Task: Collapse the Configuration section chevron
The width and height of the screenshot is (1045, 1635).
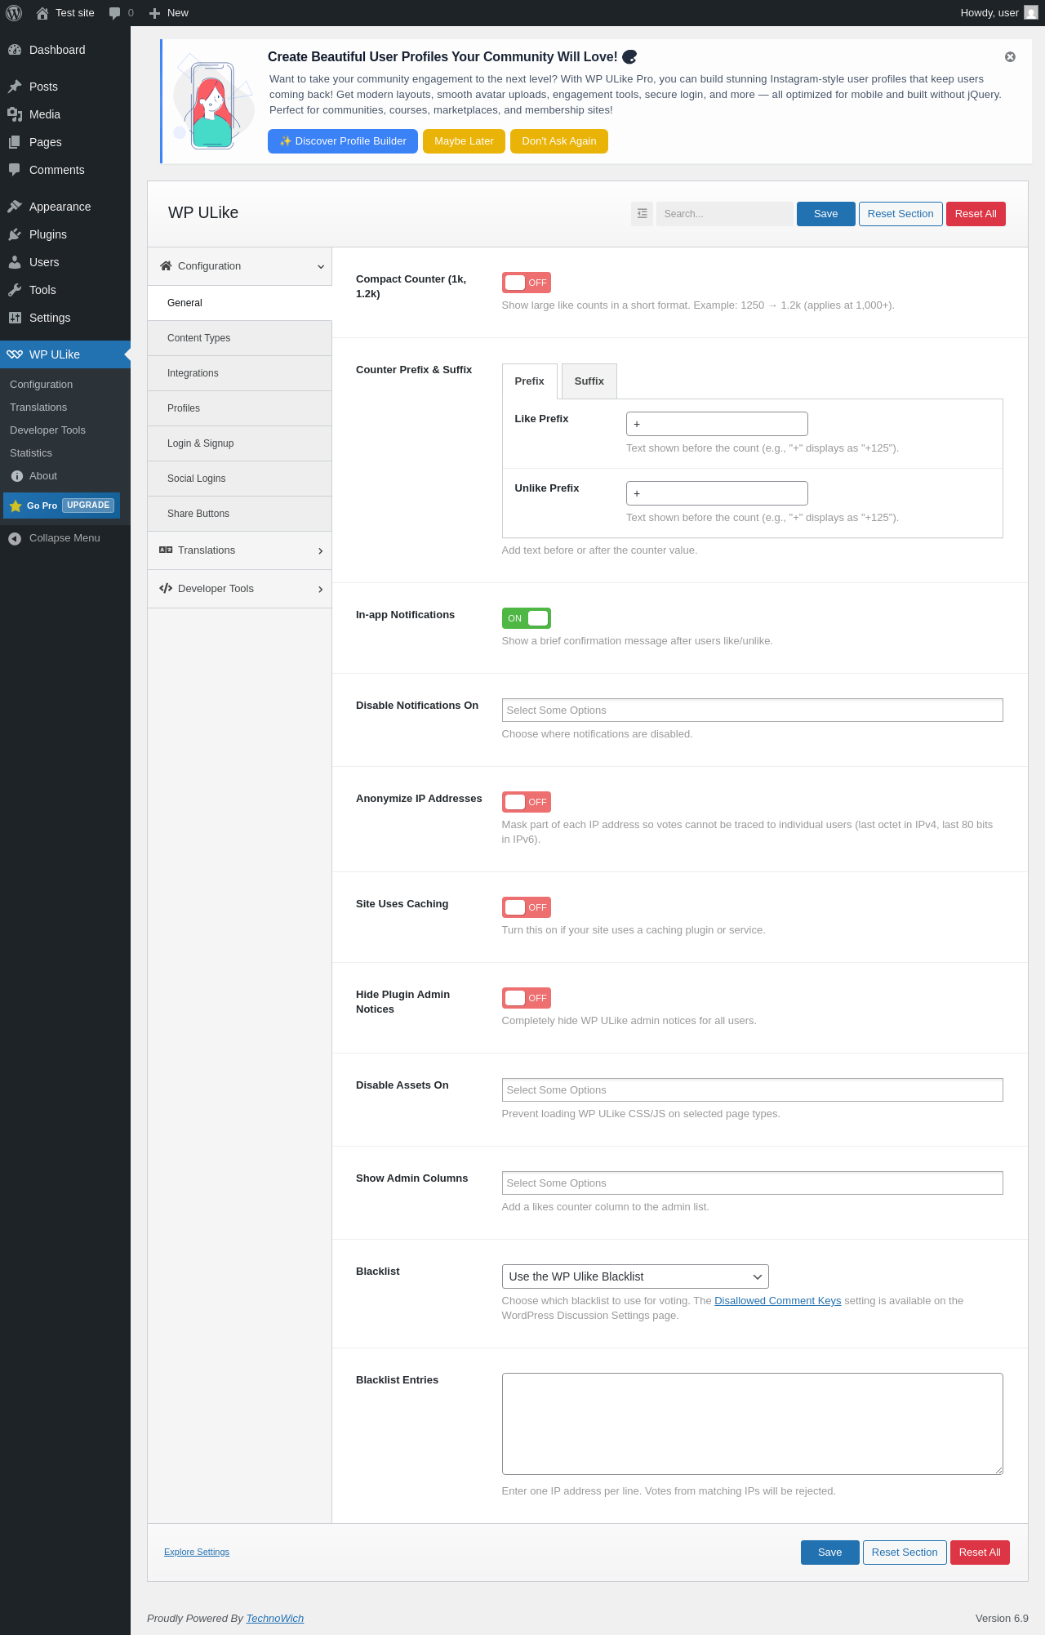Action: pos(321,267)
